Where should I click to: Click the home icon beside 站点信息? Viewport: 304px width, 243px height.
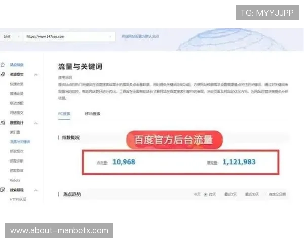[x=3, y=65]
